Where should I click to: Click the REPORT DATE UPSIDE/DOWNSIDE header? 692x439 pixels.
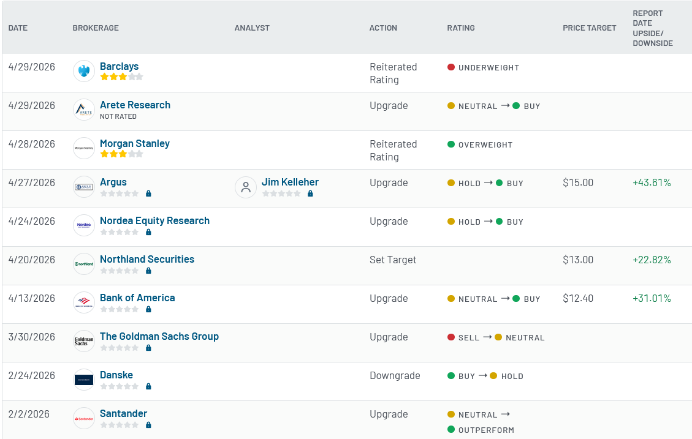point(653,28)
